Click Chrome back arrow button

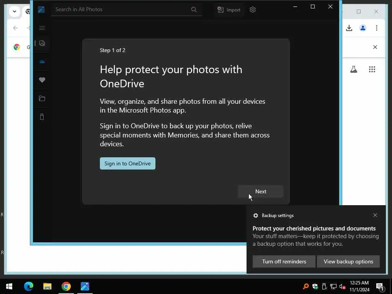click(x=15, y=28)
